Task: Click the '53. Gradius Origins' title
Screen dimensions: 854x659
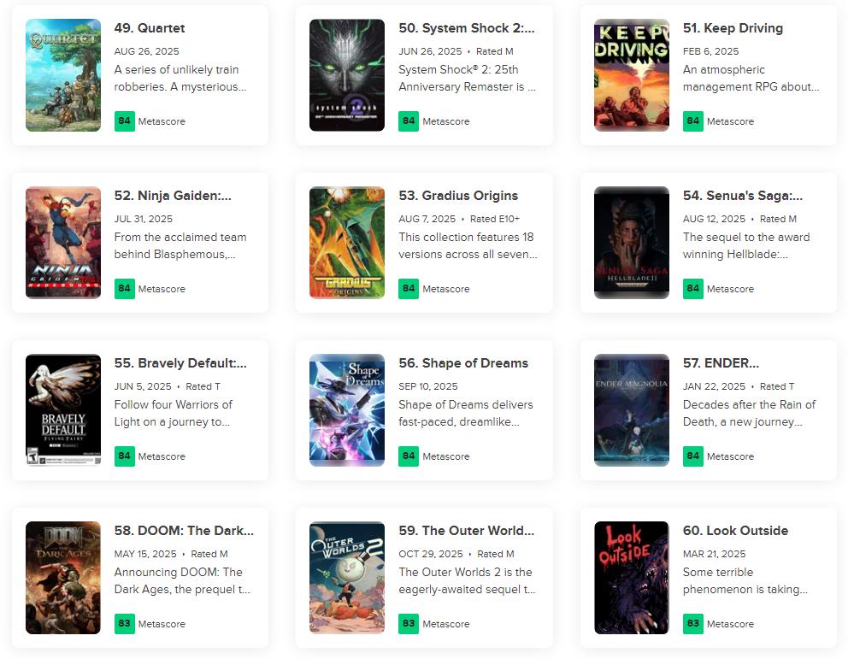Action: [458, 196]
